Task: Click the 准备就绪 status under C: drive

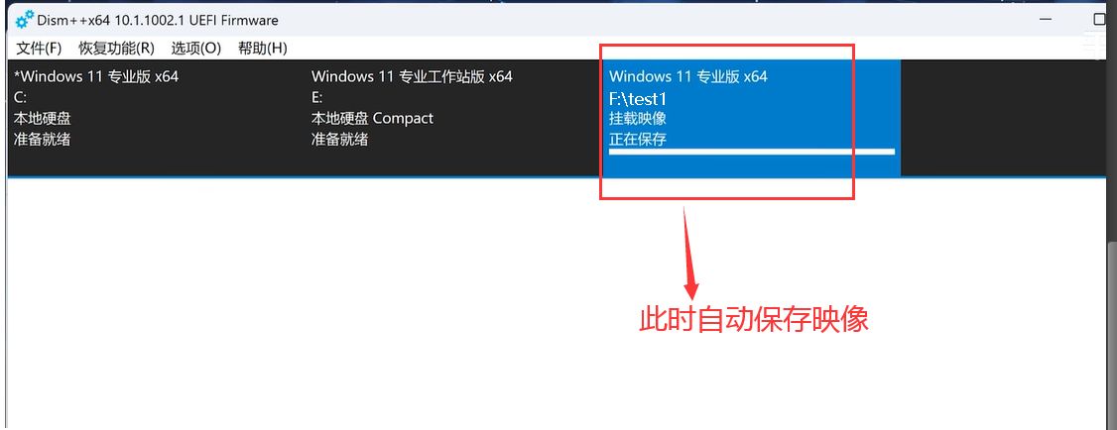Action: pos(42,140)
